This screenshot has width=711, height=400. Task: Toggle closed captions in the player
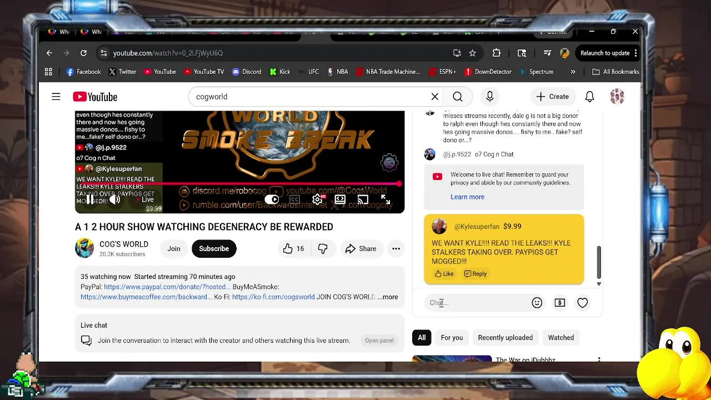tap(294, 199)
